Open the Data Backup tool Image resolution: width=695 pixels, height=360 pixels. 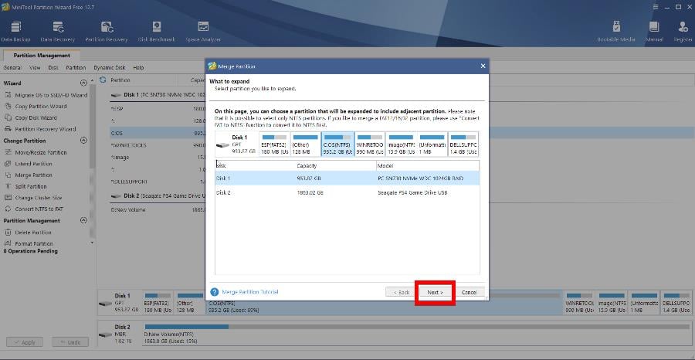[x=16, y=29]
